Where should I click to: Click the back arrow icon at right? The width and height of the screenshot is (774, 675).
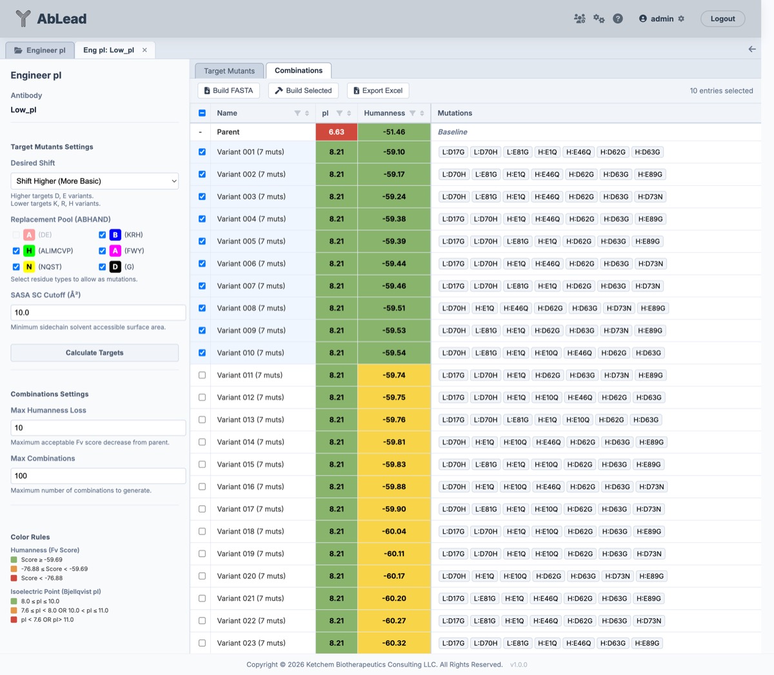tap(751, 49)
